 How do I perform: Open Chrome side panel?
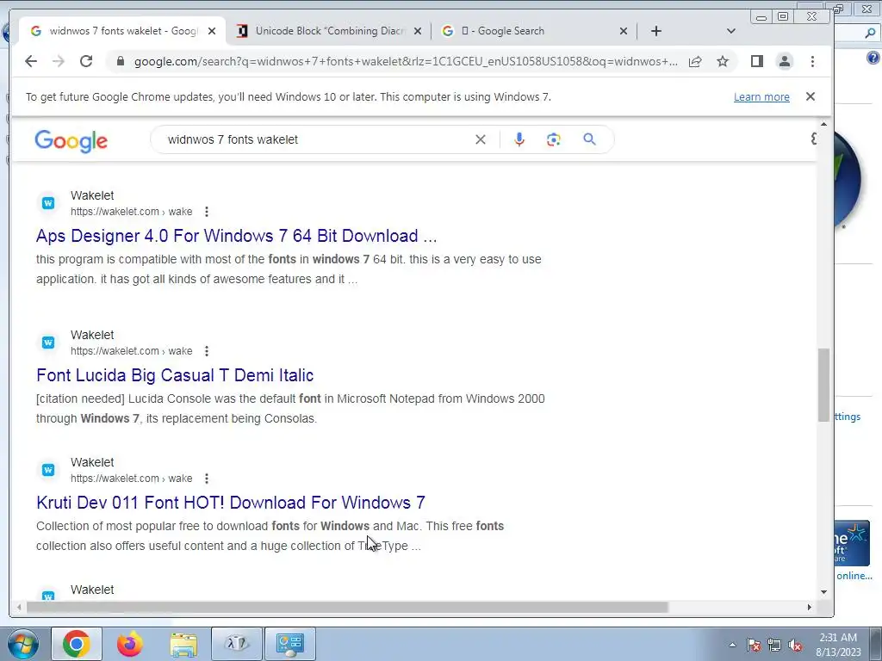757,61
